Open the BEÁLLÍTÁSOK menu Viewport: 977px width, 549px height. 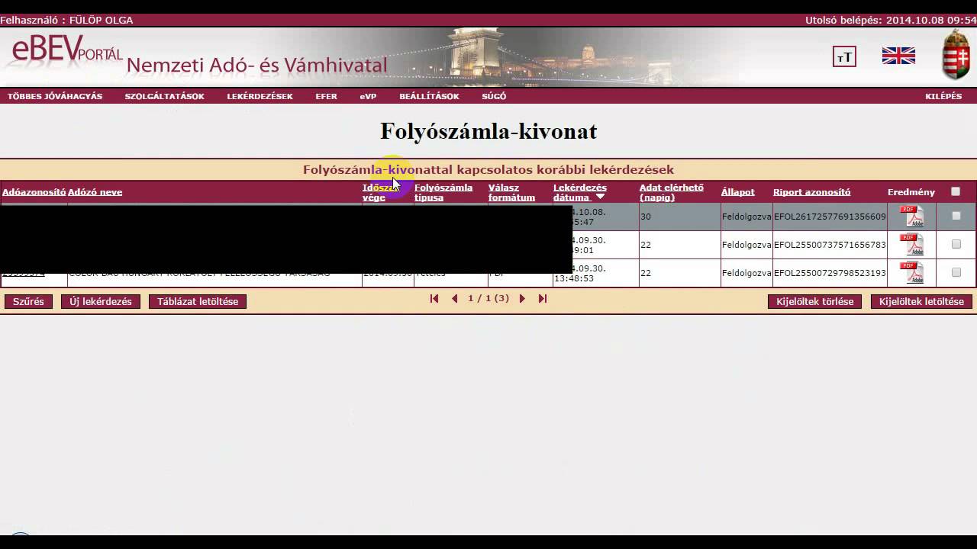(429, 97)
